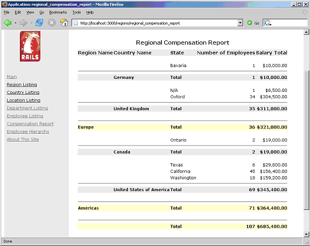Click the Country Name column header
Image resolution: width=310 pixels, height=246 pixels.
click(132, 53)
